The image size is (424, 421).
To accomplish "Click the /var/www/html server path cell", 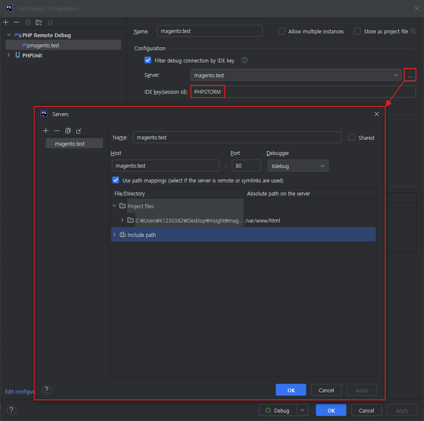I will (x=310, y=220).
